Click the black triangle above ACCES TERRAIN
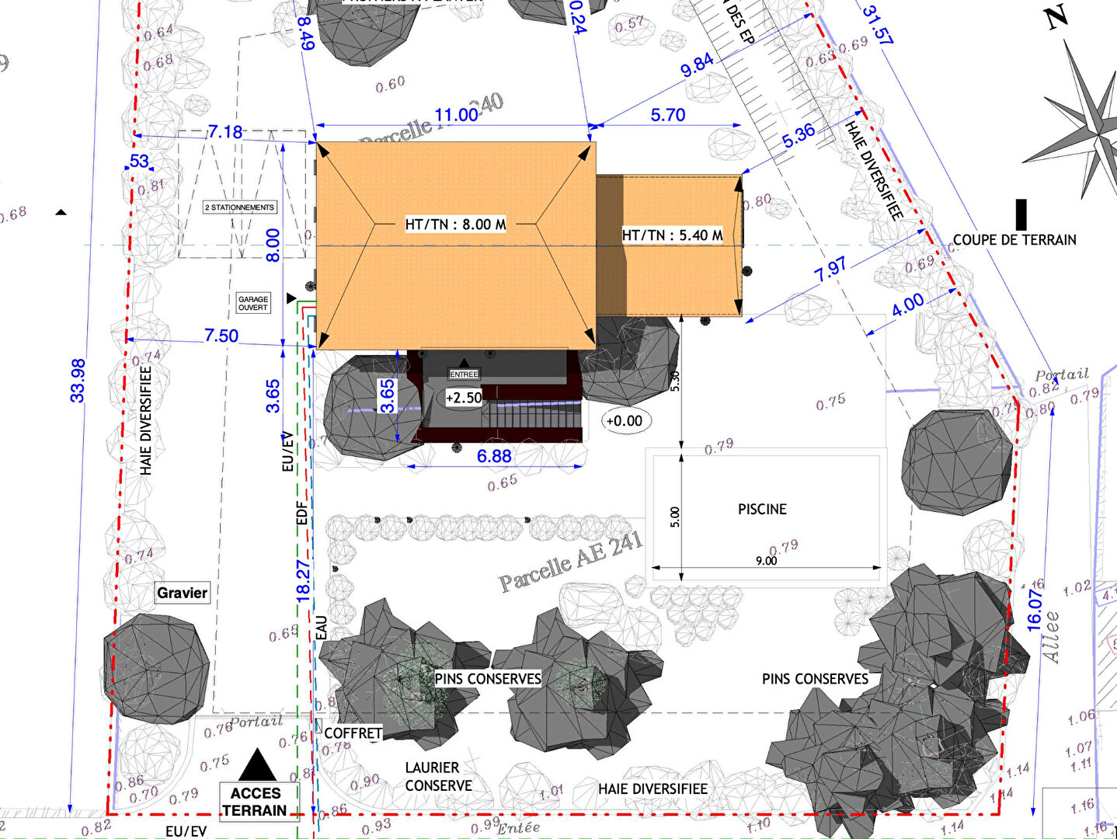Image resolution: width=1117 pixels, height=839 pixels. [257, 766]
